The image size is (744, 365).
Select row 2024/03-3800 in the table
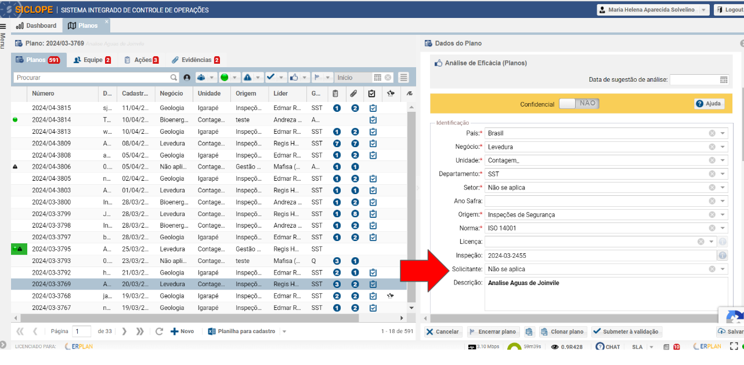209,202
